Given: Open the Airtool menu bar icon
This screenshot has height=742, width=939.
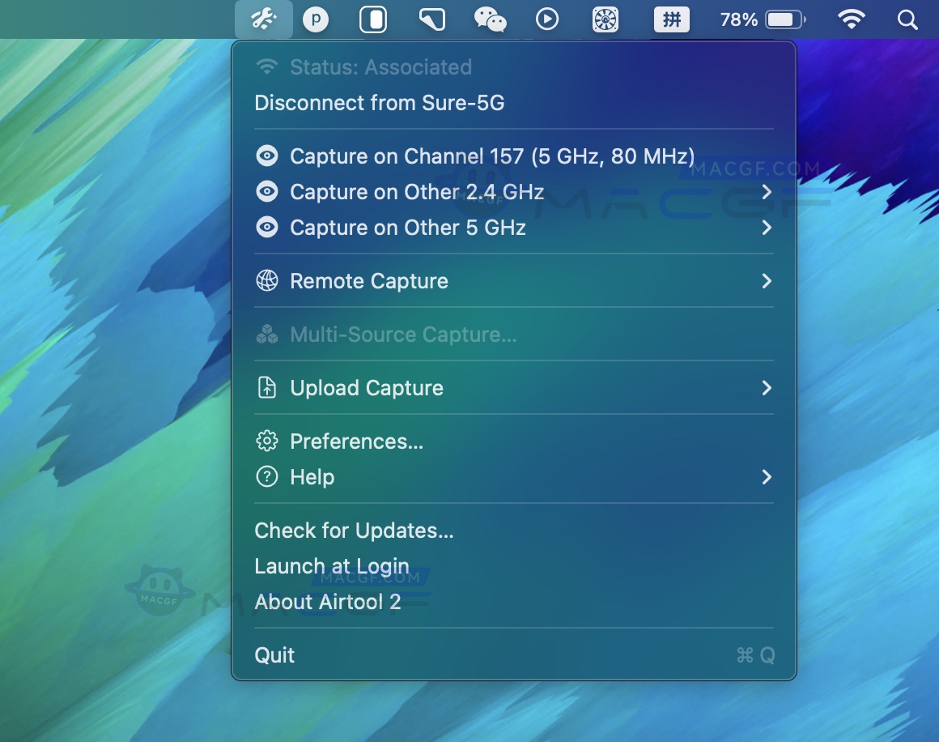Looking at the screenshot, I should point(263,19).
